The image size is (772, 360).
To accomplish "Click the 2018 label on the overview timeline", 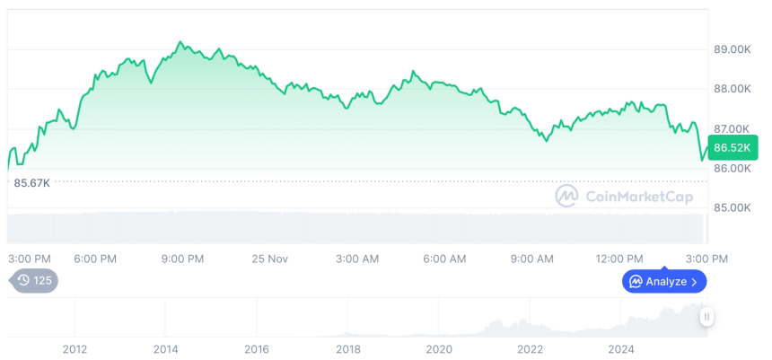I will click(x=348, y=349).
